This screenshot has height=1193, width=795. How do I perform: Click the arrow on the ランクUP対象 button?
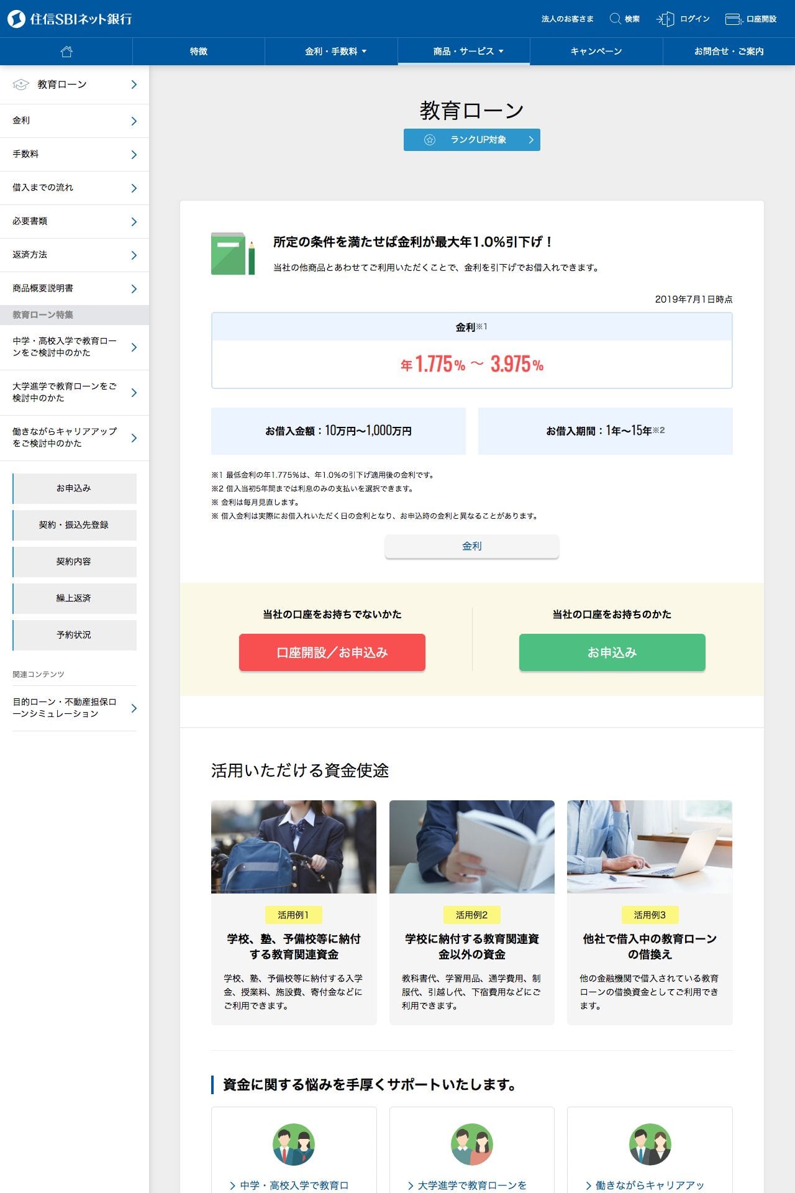click(x=531, y=140)
